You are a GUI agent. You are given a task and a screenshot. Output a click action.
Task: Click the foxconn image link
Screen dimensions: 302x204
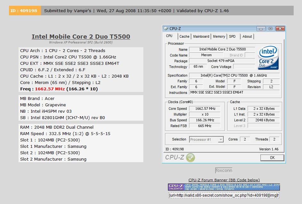[224, 170]
